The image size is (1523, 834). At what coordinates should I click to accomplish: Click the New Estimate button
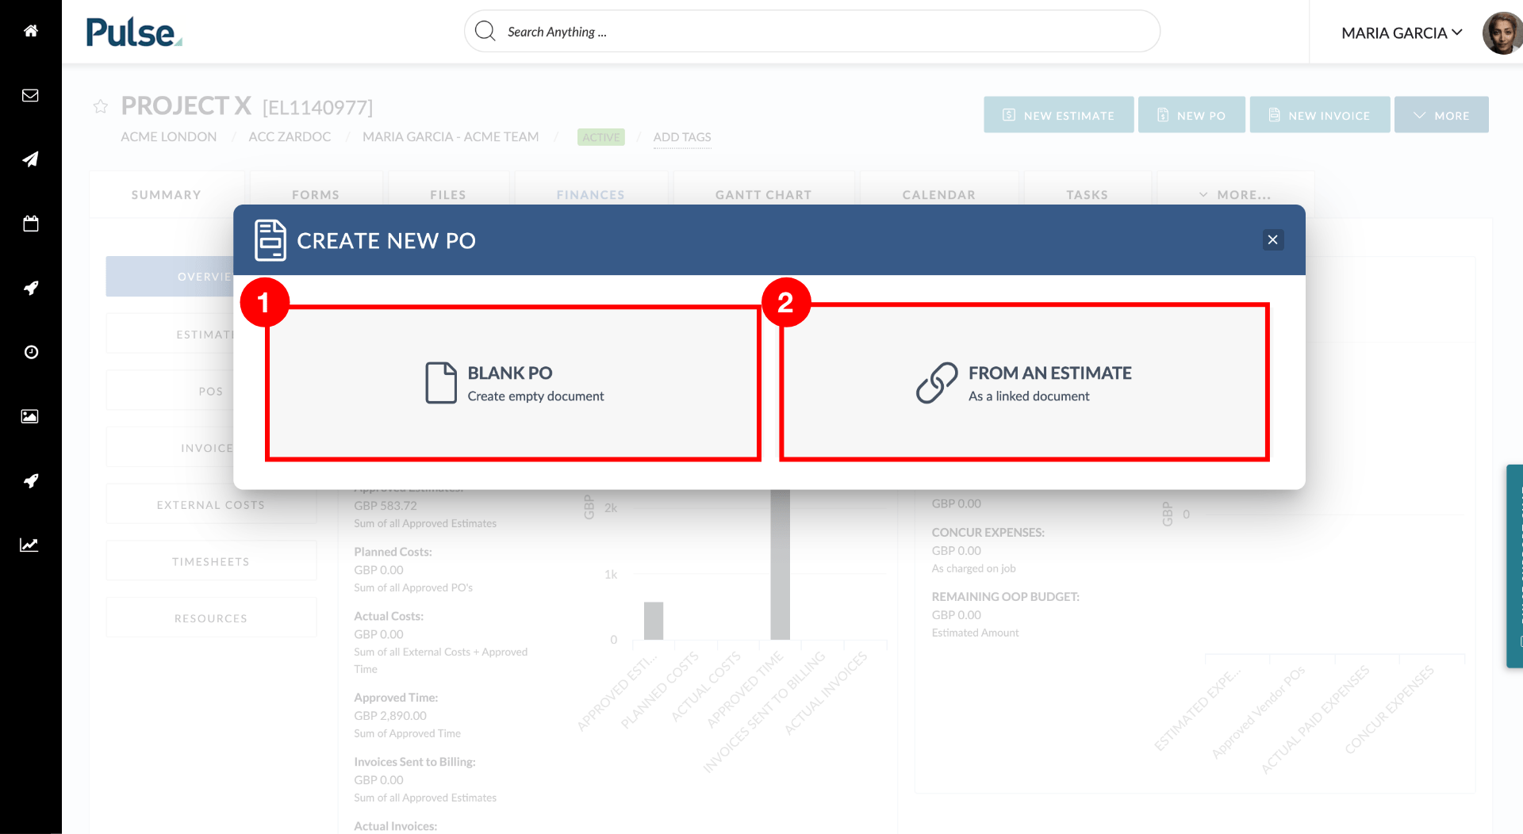[x=1059, y=115]
